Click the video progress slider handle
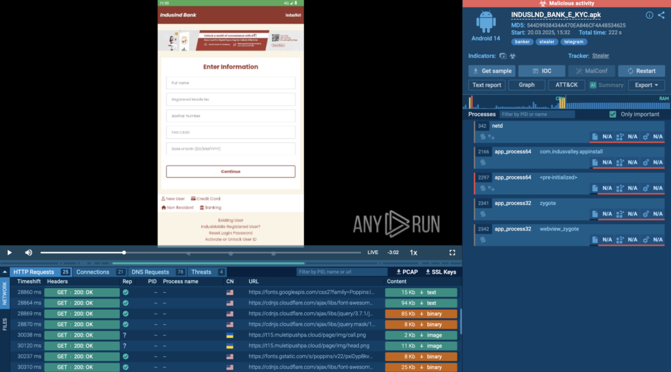Viewport: 671px width, 372px height. coord(124,252)
